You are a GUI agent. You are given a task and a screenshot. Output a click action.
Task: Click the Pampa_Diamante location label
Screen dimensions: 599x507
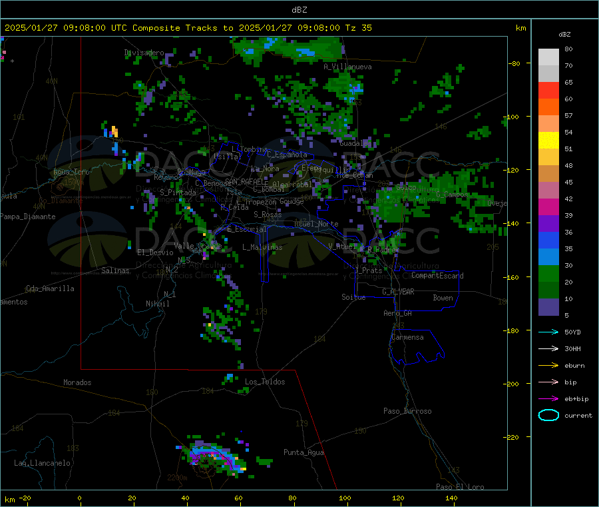click(x=28, y=217)
